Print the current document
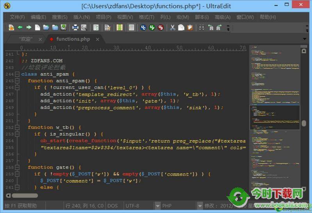312x213 pixels. click(x=75, y=27)
